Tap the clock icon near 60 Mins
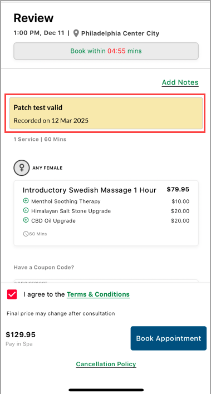 coord(26,234)
